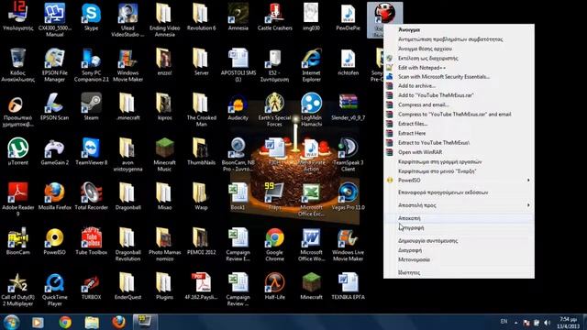
Task: Select the EnderQuest folder
Action: click(x=127, y=283)
